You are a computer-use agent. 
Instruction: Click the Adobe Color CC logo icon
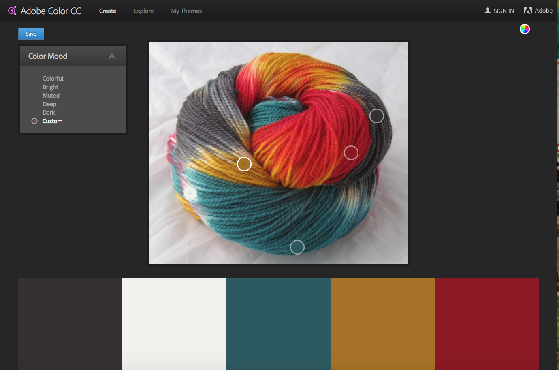tap(12, 11)
